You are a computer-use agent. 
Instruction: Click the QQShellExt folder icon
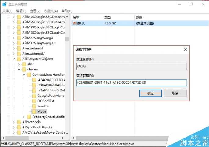click(x=34, y=101)
